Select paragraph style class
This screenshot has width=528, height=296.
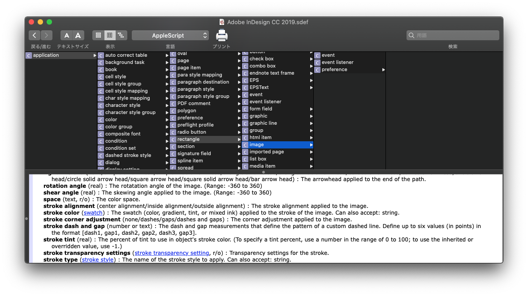(x=195, y=89)
